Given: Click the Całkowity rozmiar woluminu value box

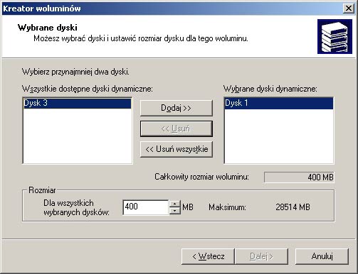Looking at the screenshot, I should (x=299, y=177).
